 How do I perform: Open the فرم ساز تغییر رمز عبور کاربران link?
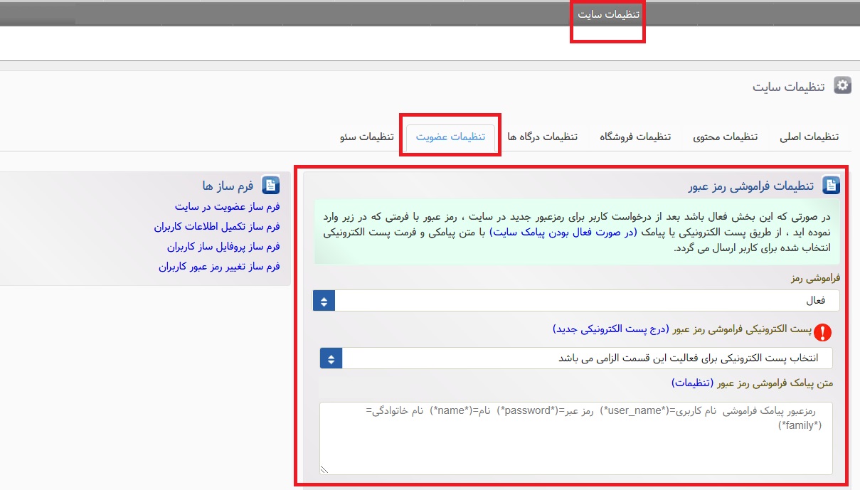(219, 267)
